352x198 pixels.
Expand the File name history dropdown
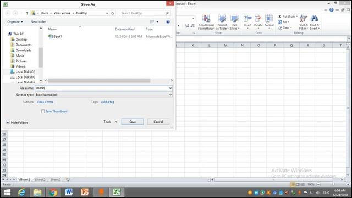(x=170, y=88)
